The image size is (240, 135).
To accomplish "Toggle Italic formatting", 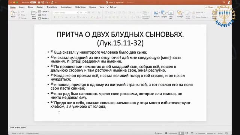I will tap(58, 17).
